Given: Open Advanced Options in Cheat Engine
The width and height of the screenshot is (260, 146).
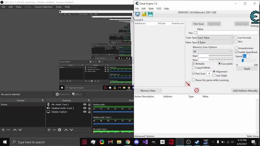Looking at the screenshot, I should point(144,136).
